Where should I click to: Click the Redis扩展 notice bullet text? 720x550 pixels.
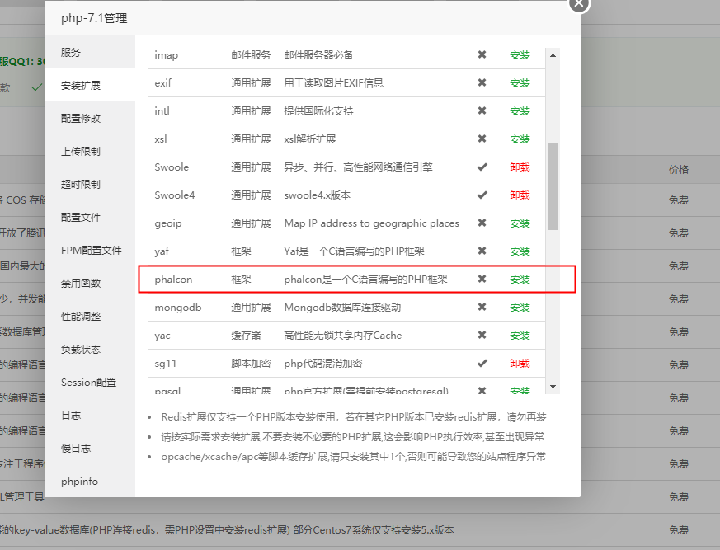[354, 417]
